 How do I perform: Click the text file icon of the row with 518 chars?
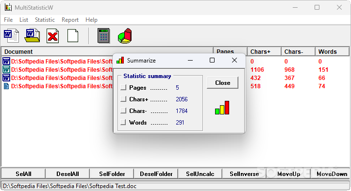pos(6,86)
